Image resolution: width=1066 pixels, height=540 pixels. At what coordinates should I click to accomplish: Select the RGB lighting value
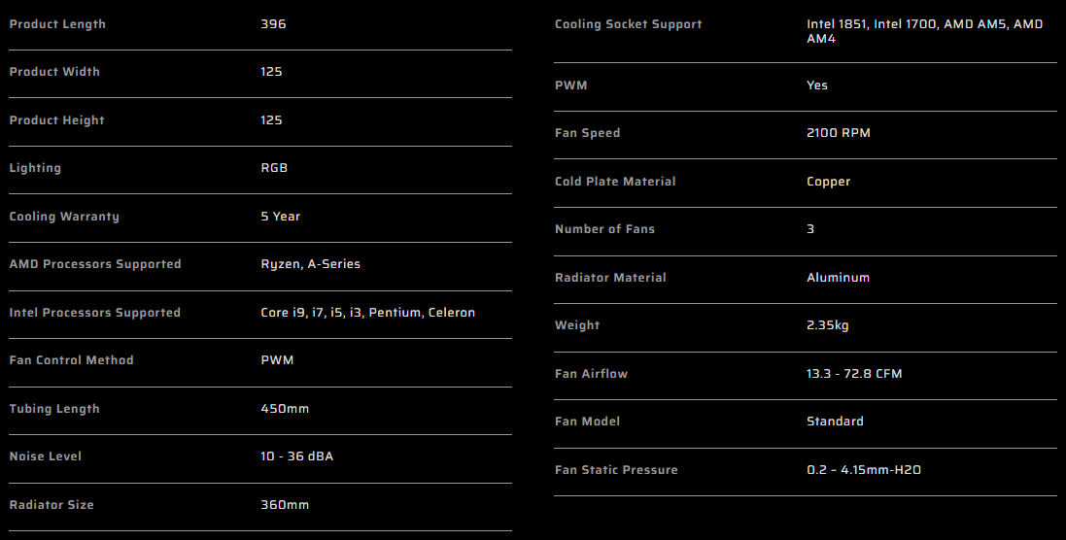274,168
